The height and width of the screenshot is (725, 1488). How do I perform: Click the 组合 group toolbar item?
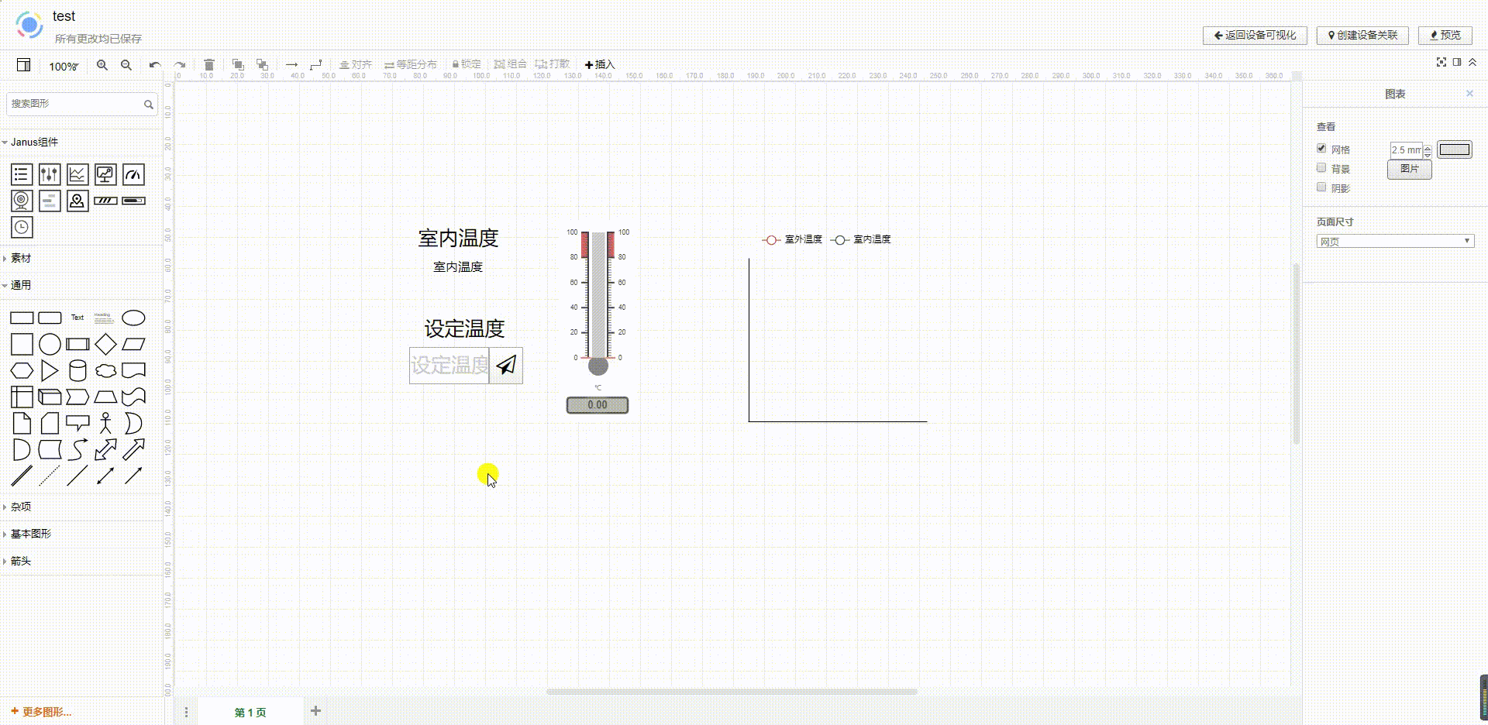(511, 65)
